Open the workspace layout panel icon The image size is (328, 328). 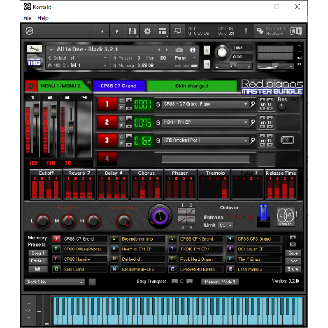[x=162, y=31]
